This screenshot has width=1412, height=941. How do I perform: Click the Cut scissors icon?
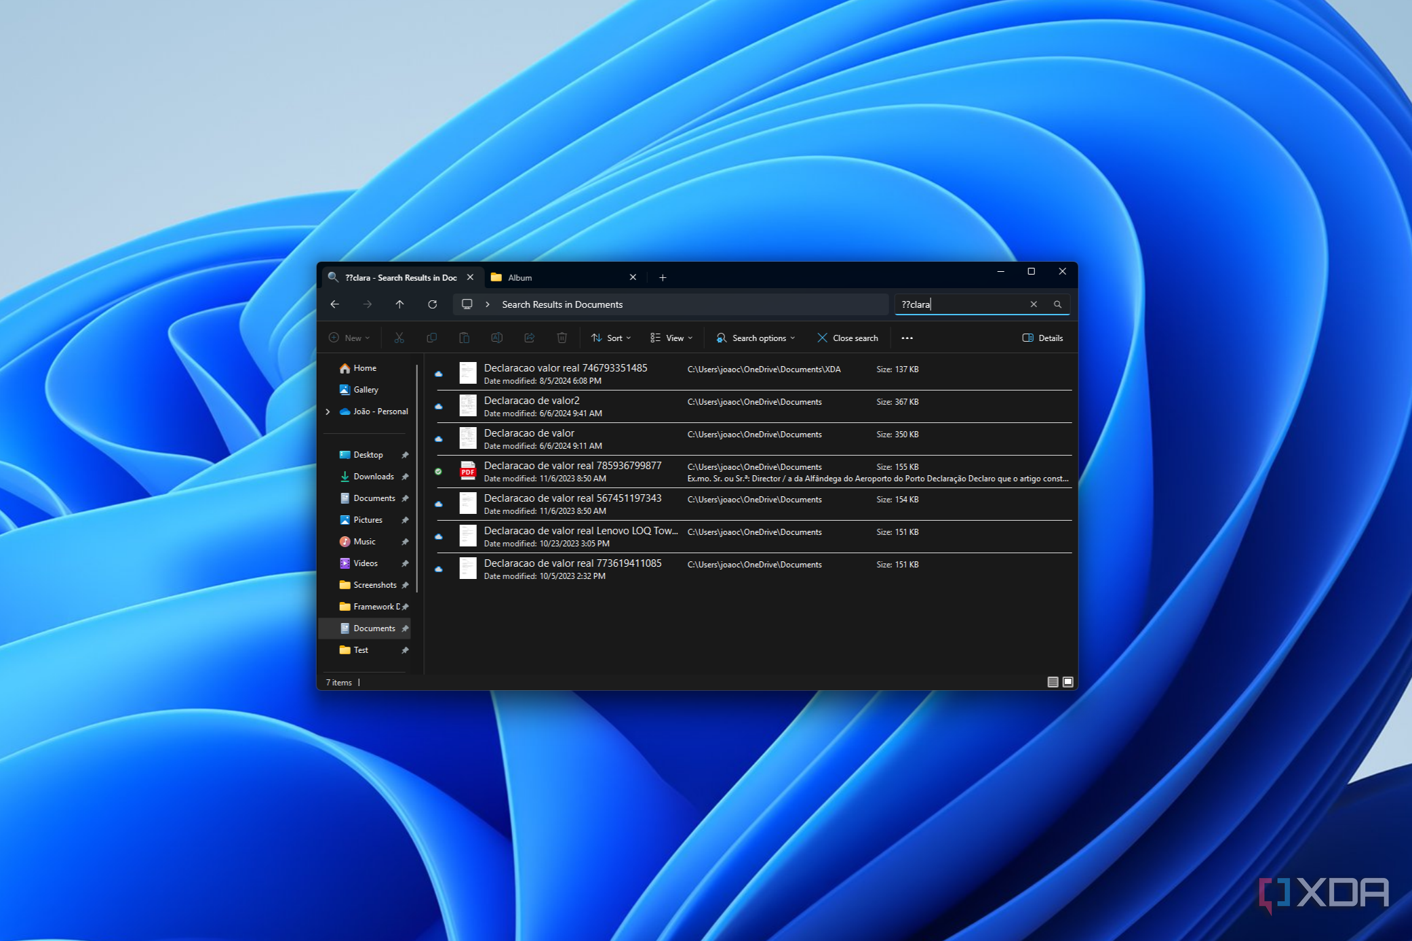click(399, 338)
